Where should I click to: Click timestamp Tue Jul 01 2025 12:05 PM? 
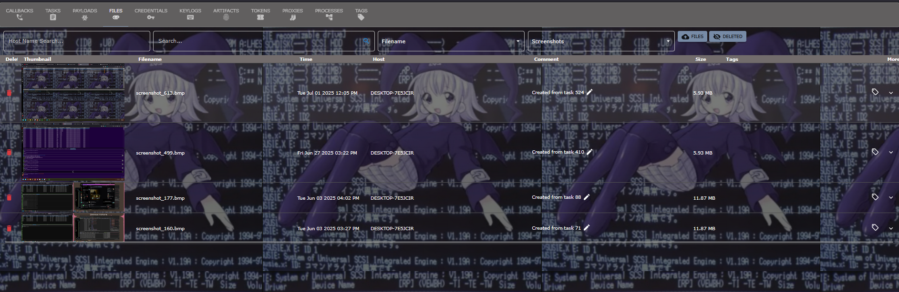(327, 93)
